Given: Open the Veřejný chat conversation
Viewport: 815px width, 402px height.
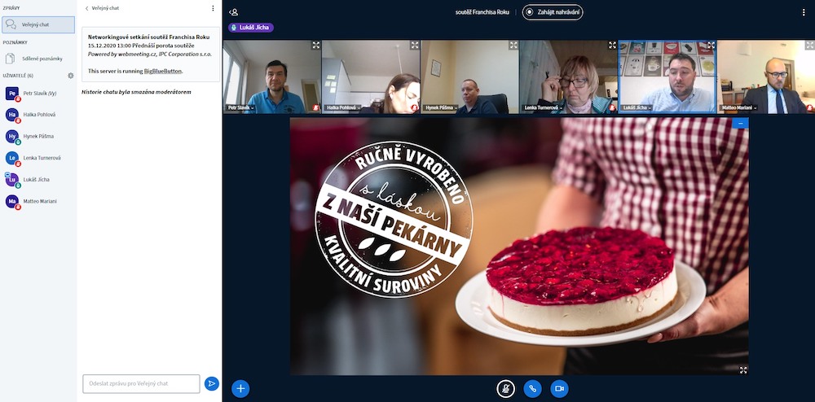Looking at the screenshot, I should tap(38, 24).
